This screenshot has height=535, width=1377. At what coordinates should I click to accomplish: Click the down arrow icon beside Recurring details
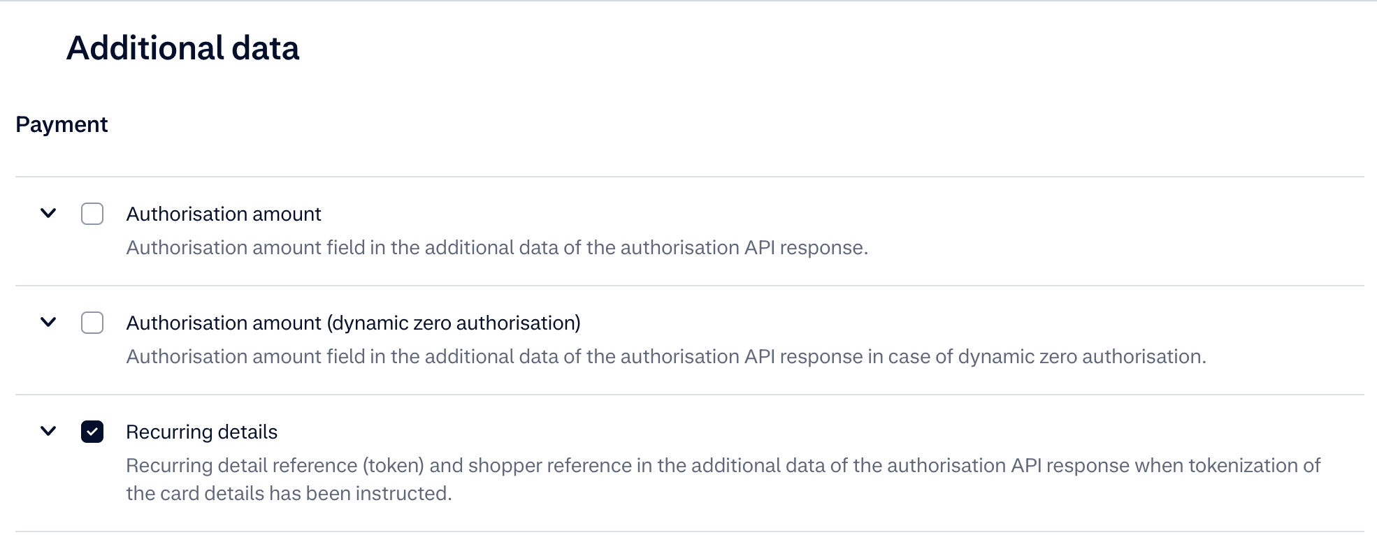(x=48, y=431)
